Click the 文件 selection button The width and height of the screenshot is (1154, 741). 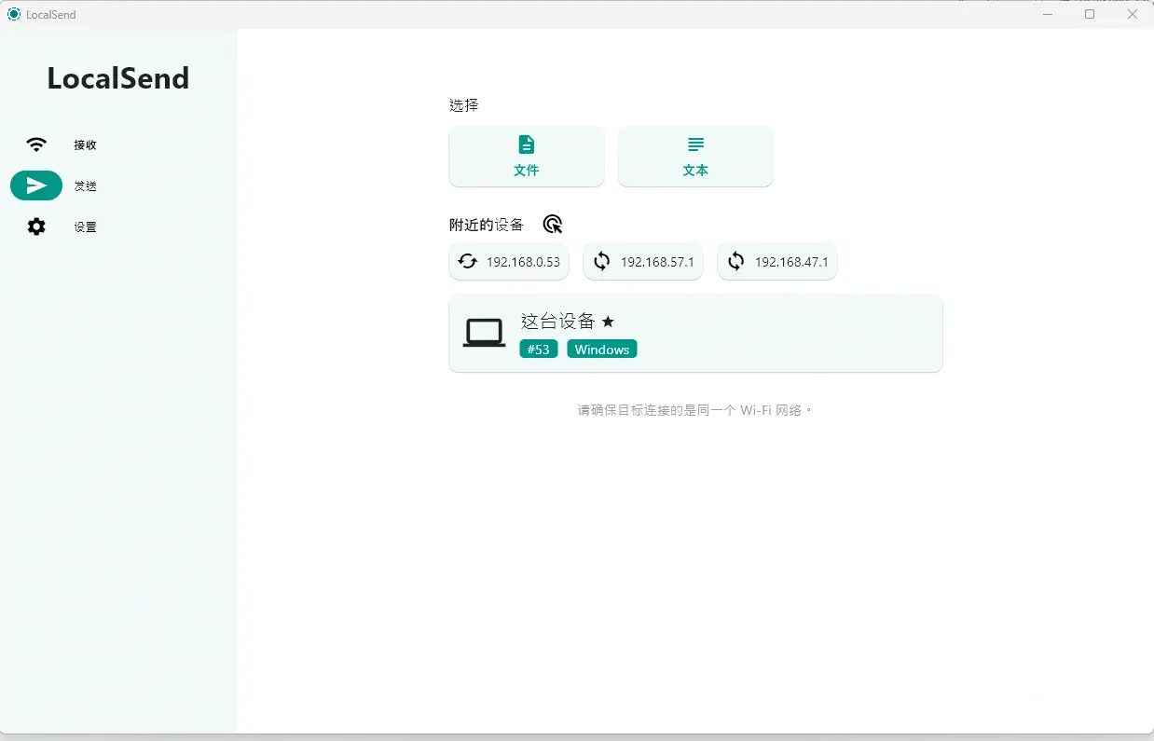[x=526, y=156]
